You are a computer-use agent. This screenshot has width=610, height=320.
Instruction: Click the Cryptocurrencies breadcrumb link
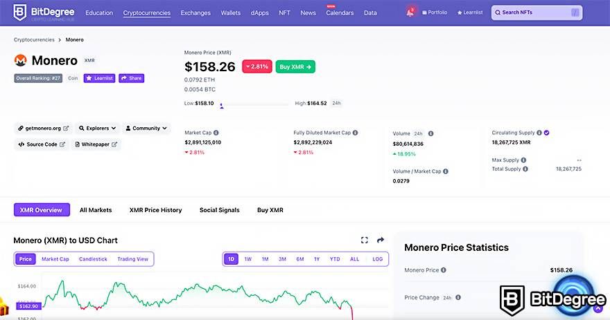click(x=34, y=39)
